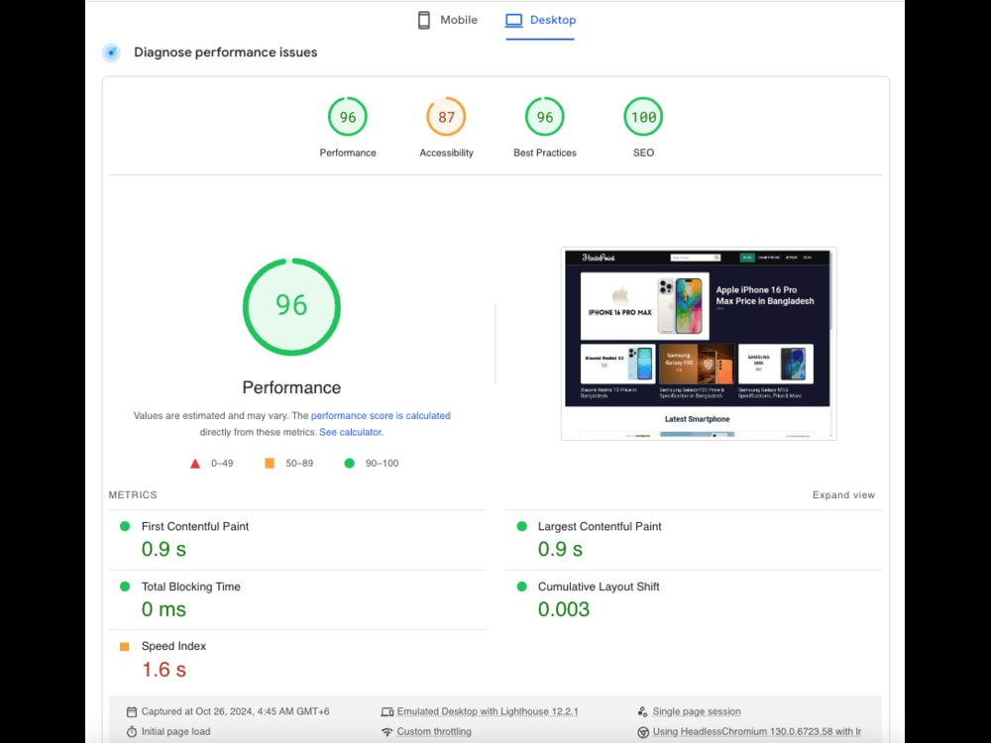991x743 pixels.
Task: Click green circle 90–100 legend icon
Action: point(349,463)
